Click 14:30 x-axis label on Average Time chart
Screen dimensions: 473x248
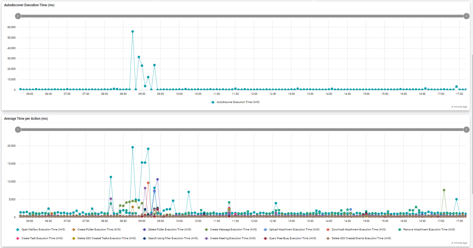pyautogui.click(x=347, y=221)
